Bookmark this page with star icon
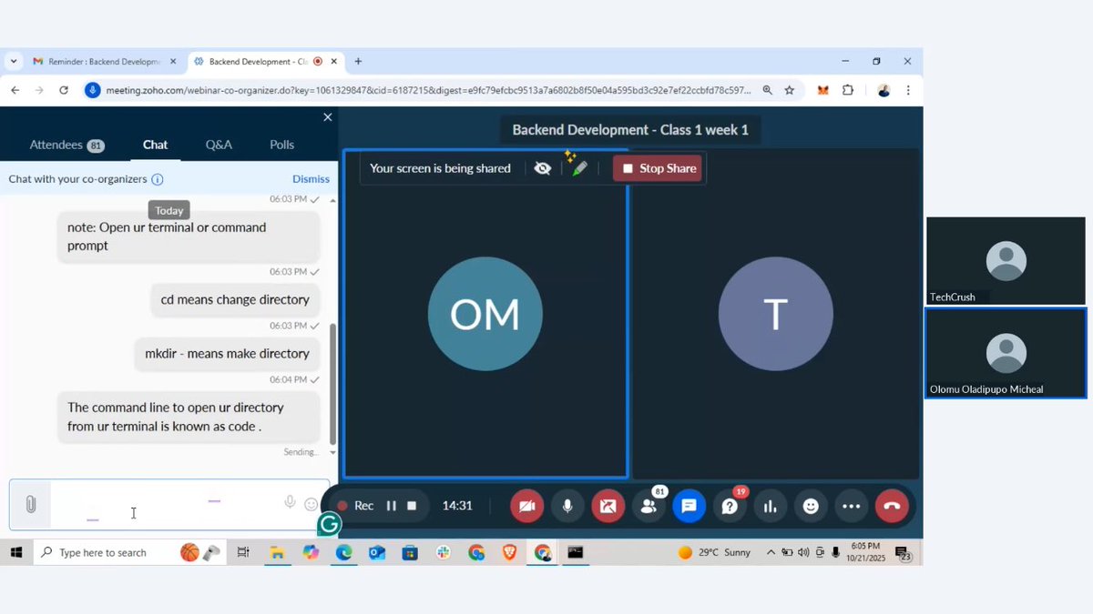 click(790, 90)
